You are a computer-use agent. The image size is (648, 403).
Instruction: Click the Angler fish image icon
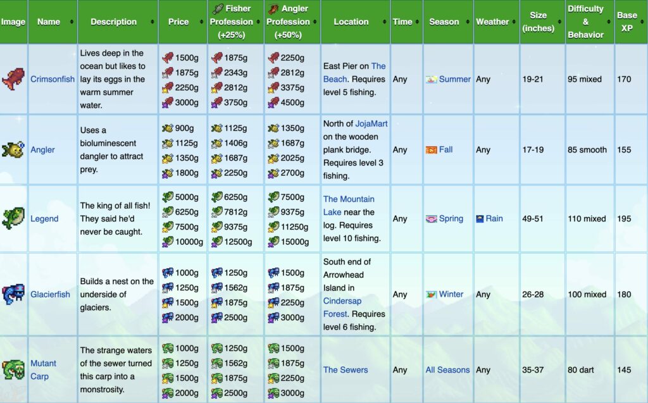[13, 150]
